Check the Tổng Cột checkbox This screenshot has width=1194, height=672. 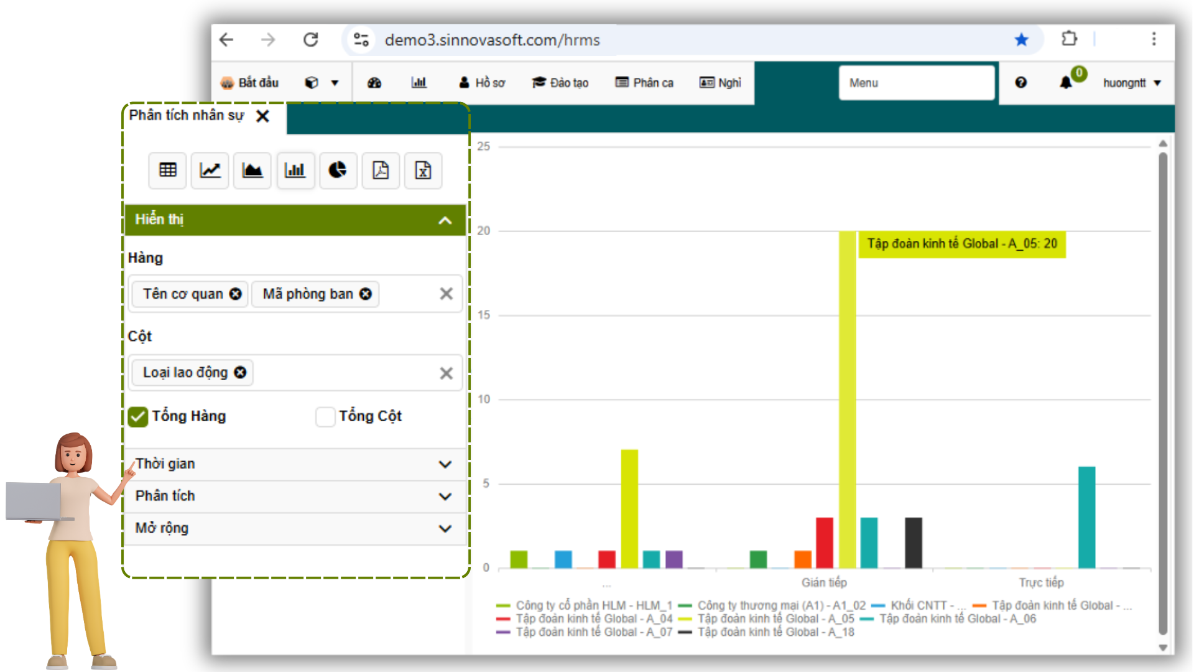click(x=325, y=416)
